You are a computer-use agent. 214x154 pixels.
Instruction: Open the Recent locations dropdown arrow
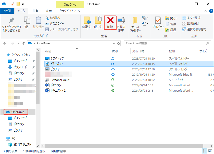pos(18,43)
